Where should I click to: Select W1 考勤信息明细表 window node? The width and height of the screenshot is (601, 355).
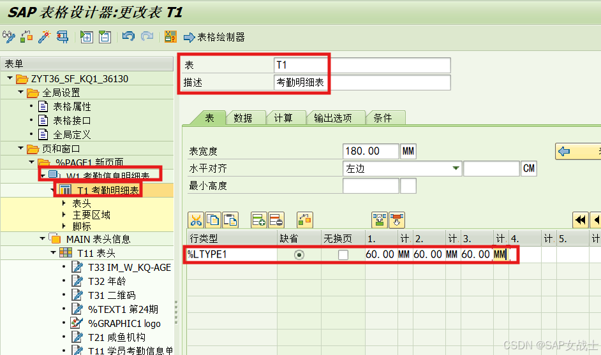tap(107, 176)
